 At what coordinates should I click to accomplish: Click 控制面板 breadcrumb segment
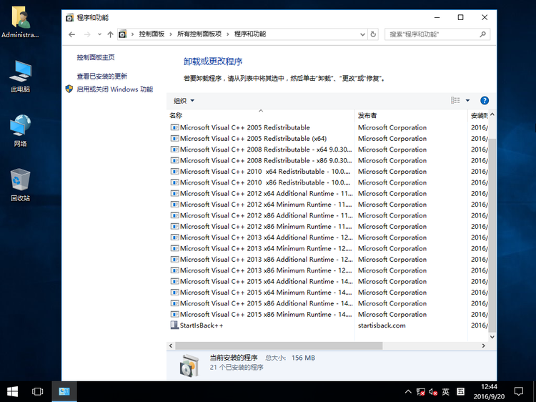click(x=152, y=34)
